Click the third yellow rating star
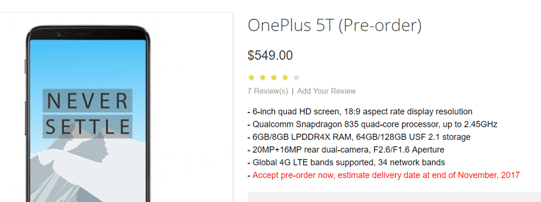This screenshot has height=202, width=541. [274, 77]
